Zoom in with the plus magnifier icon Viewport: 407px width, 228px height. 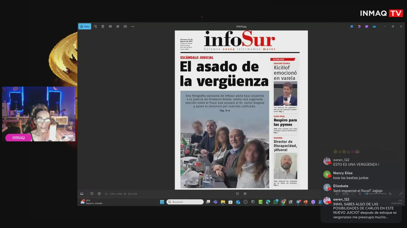click(390, 194)
